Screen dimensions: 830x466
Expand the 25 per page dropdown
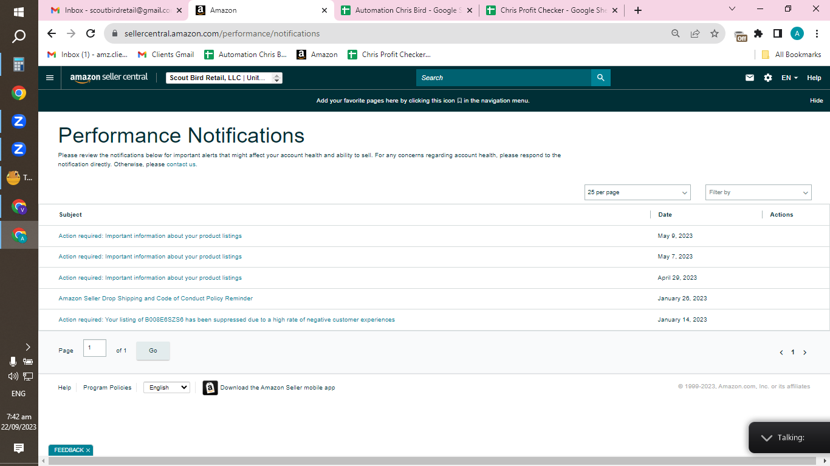click(x=637, y=192)
